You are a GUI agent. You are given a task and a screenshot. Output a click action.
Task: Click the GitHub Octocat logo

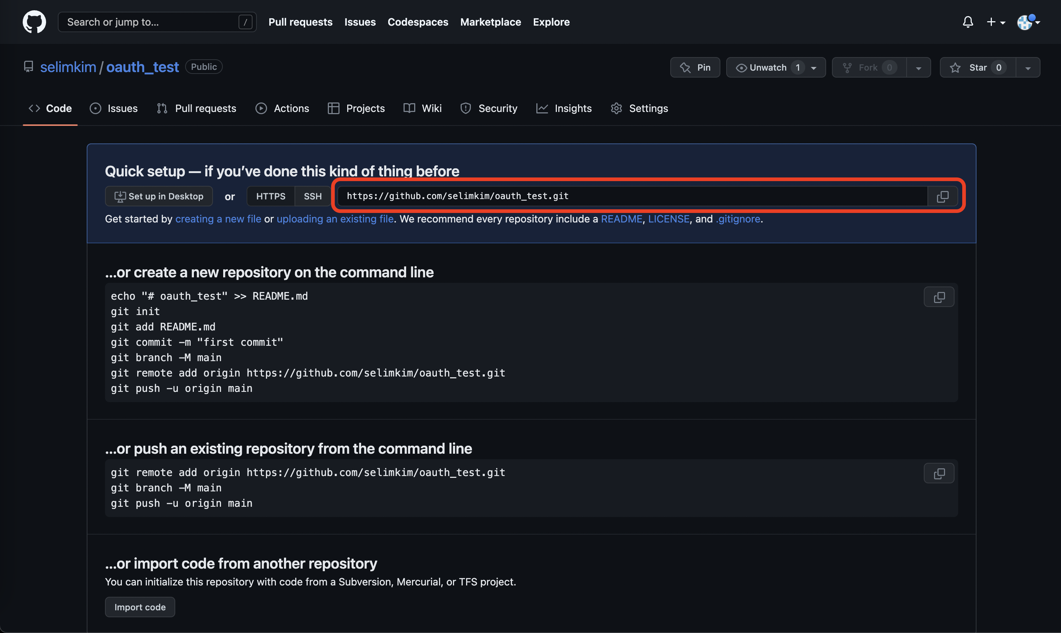[x=34, y=22]
